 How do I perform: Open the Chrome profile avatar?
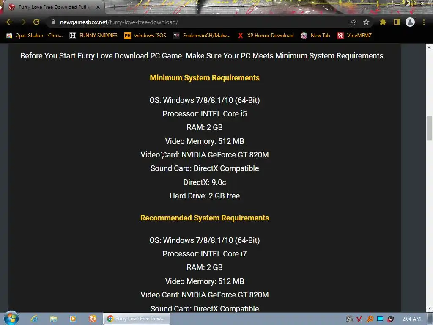[410, 22]
